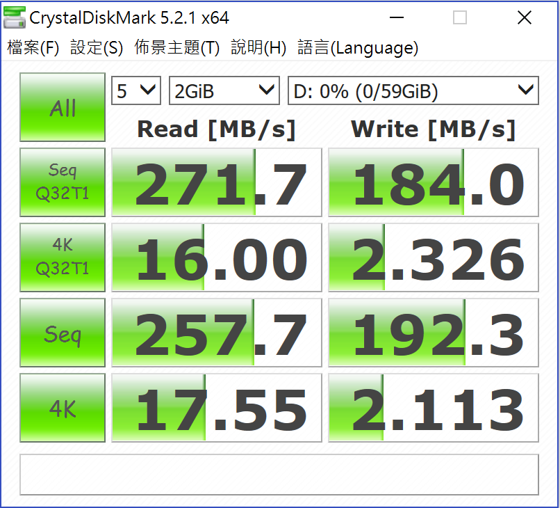Click the Seq read value 257.7

coord(217,333)
